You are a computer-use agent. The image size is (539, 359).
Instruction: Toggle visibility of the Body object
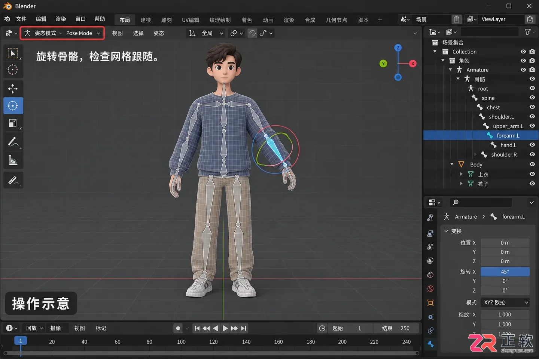coord(532,164)
